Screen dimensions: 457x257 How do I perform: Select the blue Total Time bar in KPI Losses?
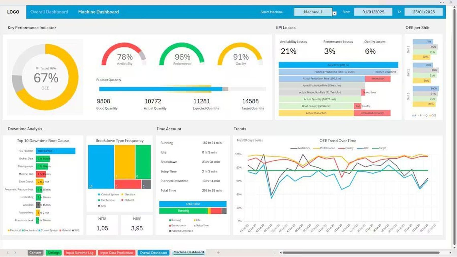pyautogui.click(x=338, y=65)
